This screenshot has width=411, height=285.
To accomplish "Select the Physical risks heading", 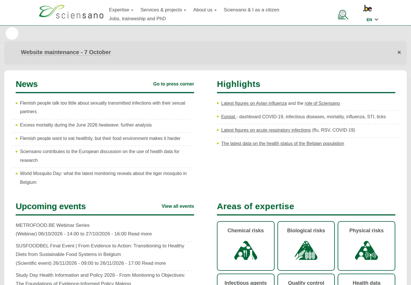I will pyautogui.click(x=366, y=231).
